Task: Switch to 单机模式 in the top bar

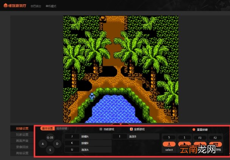Action: click(51, 6)
